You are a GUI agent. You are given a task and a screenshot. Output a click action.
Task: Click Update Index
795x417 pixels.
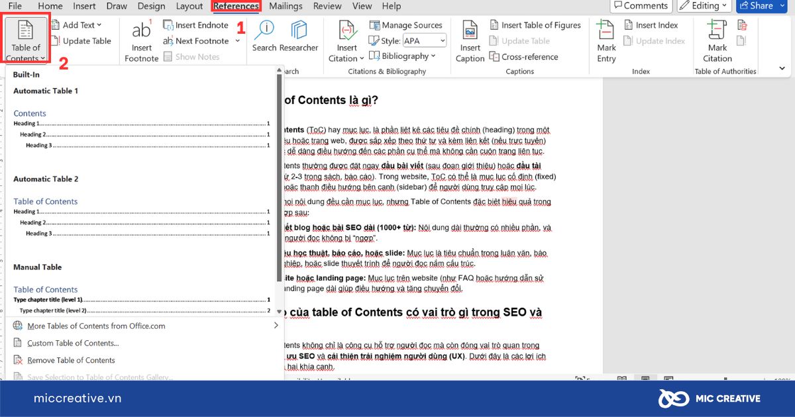(655, 41)
